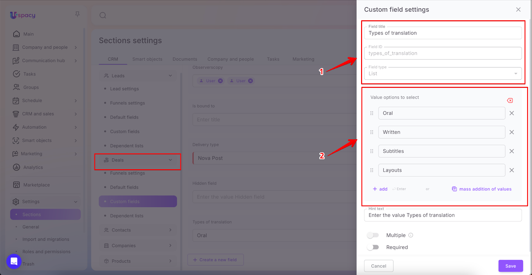532x275 pixels.
Task: Clear all value options with red delete icon
Action: coord(510,100)
